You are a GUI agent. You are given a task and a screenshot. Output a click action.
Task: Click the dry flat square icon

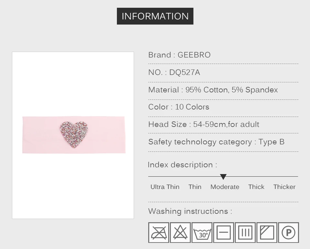223,233
